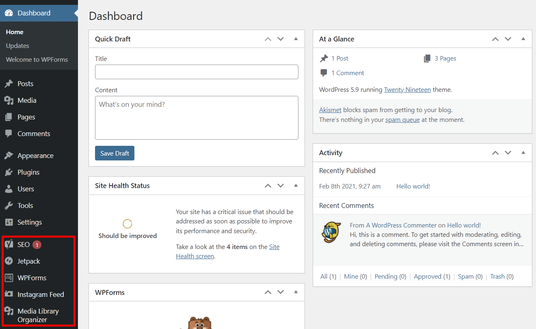Click the Media Library Organizer icon
The width and height of the screenshot is (536, 329).
coord(9,311)
